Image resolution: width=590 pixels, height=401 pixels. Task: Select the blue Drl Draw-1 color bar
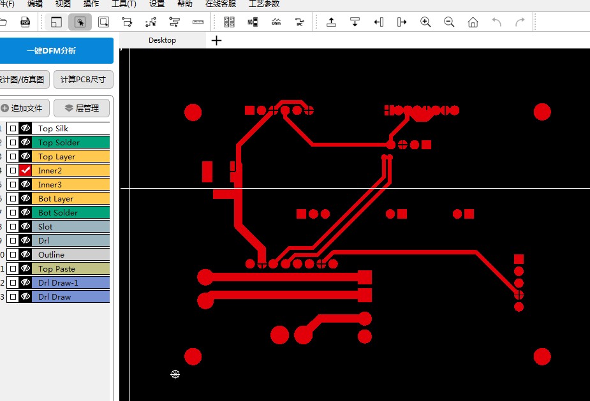(x=71, y=282)
